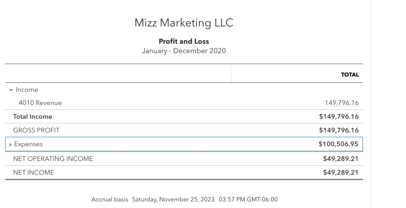
Task: Open the Net Operating Income amount
Action: [340, 159]
